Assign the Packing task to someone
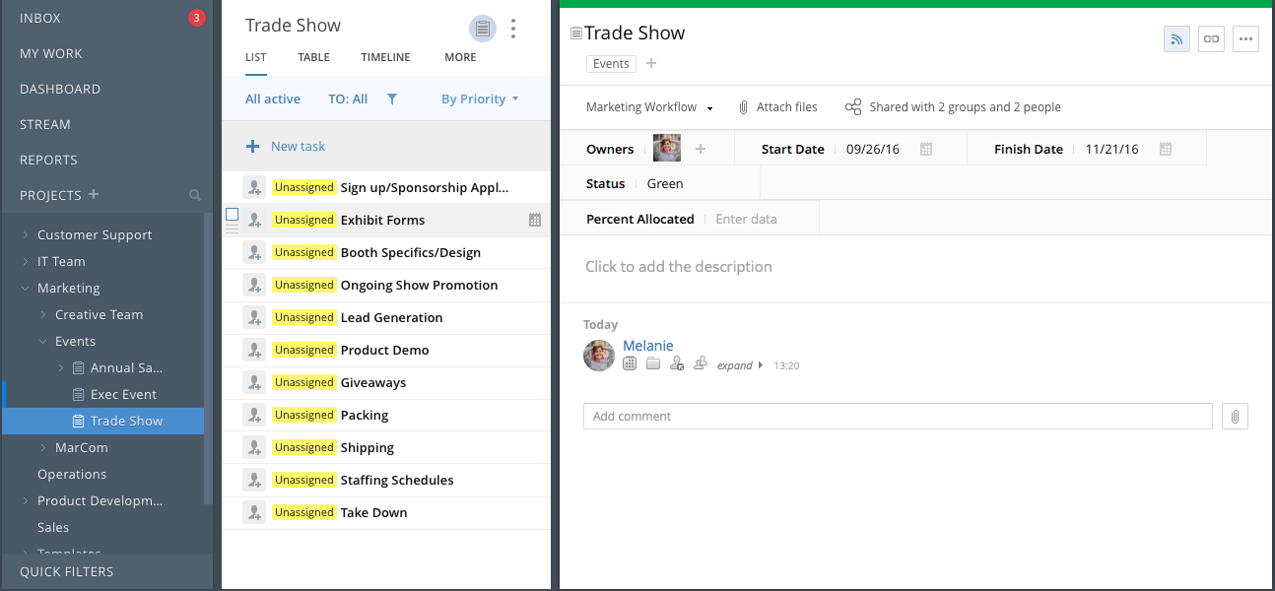This screenshot has width=1275, height=591. (x=254, y=415)
